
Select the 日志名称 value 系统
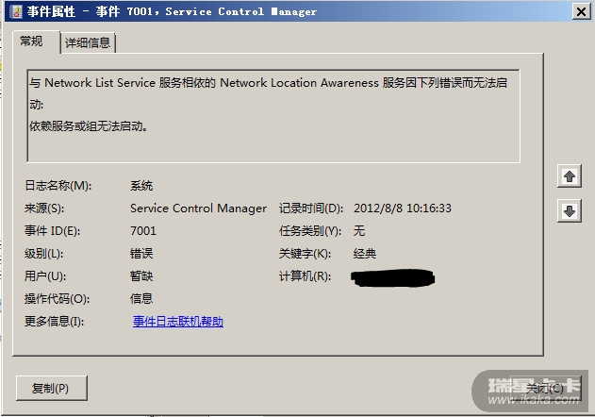[141, 186]
